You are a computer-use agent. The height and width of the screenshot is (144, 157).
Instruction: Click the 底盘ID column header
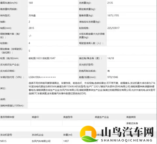coord(35,117)
